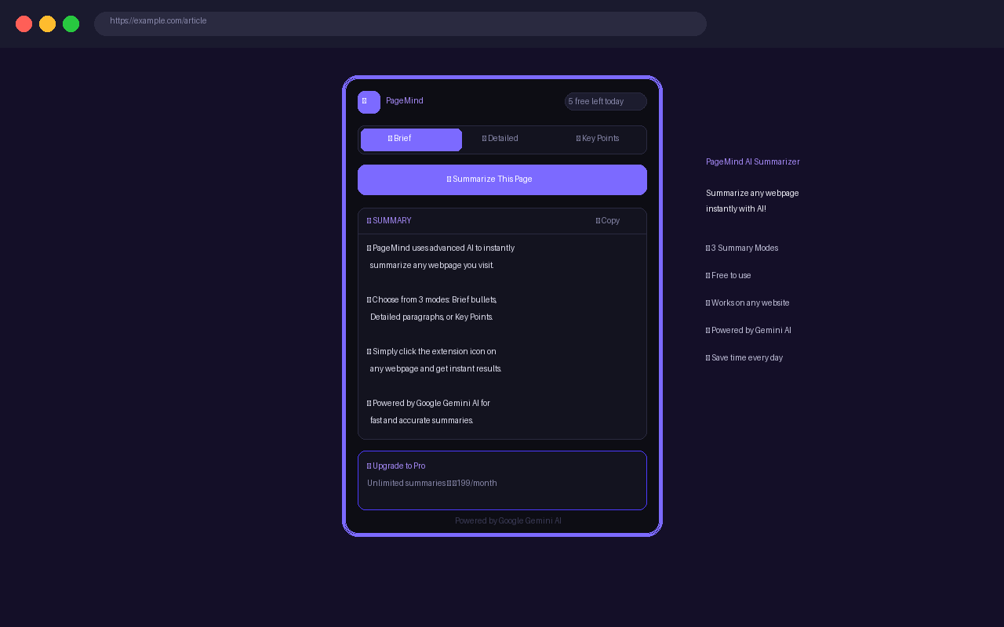Click the 'Works on any website' feature
The width and height of the screenshot is (1004, 627).
click(x=748, y=303)
